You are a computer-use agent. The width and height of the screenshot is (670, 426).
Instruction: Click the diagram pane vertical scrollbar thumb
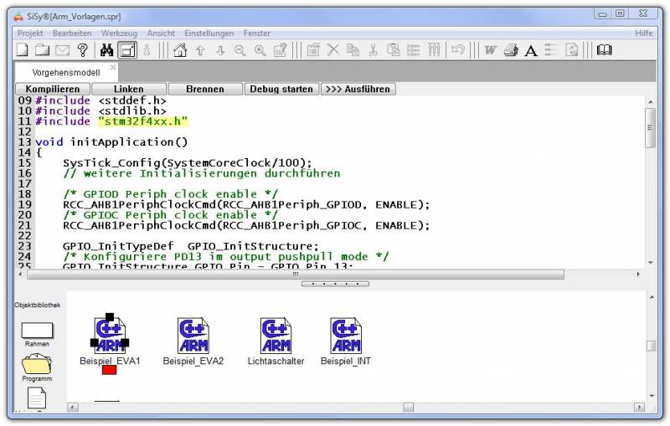pyautogui.click(x=651, y=346)
